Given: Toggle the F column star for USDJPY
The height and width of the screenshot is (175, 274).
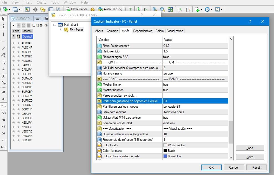Looking at the screenshot, I should pos(14,140).
